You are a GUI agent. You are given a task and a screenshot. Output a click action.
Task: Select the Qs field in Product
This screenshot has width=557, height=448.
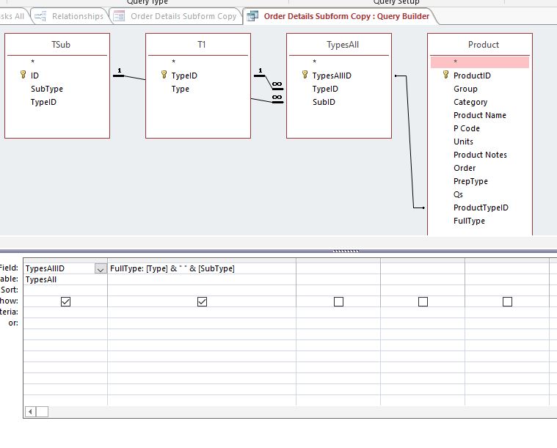[458, 194]
